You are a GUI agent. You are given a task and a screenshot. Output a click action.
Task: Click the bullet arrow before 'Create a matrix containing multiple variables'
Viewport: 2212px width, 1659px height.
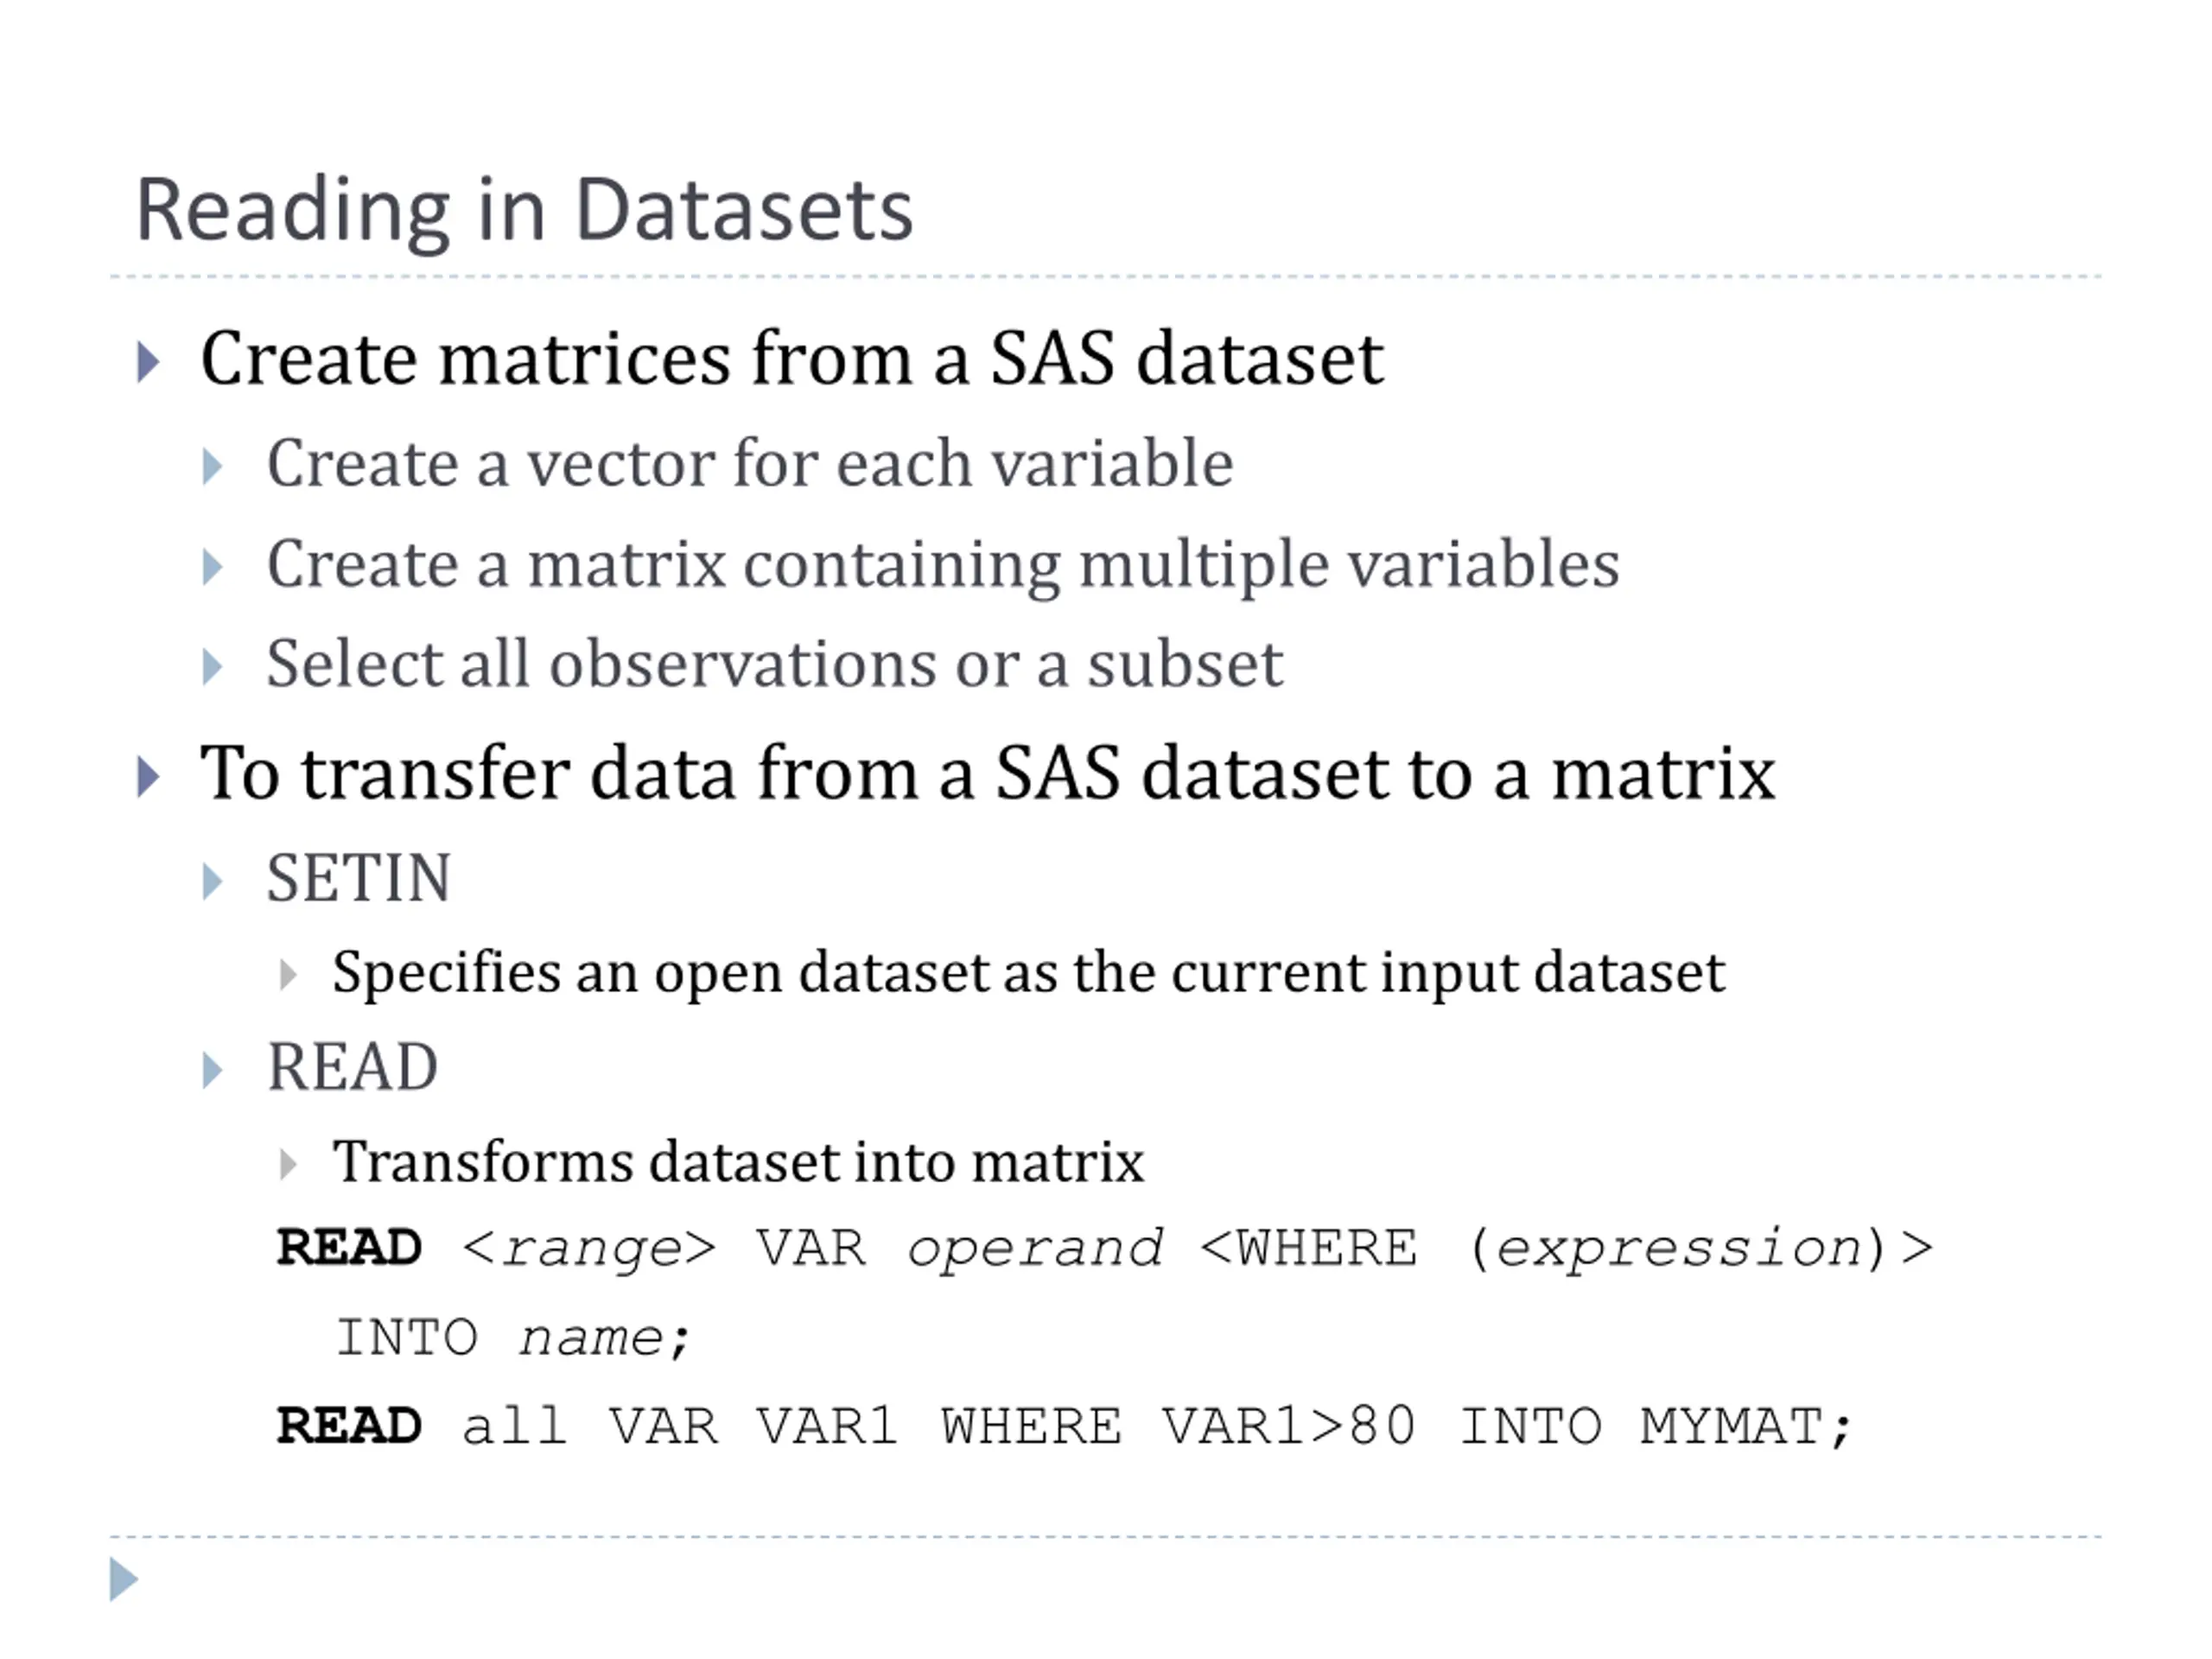(x=212, y=567)
